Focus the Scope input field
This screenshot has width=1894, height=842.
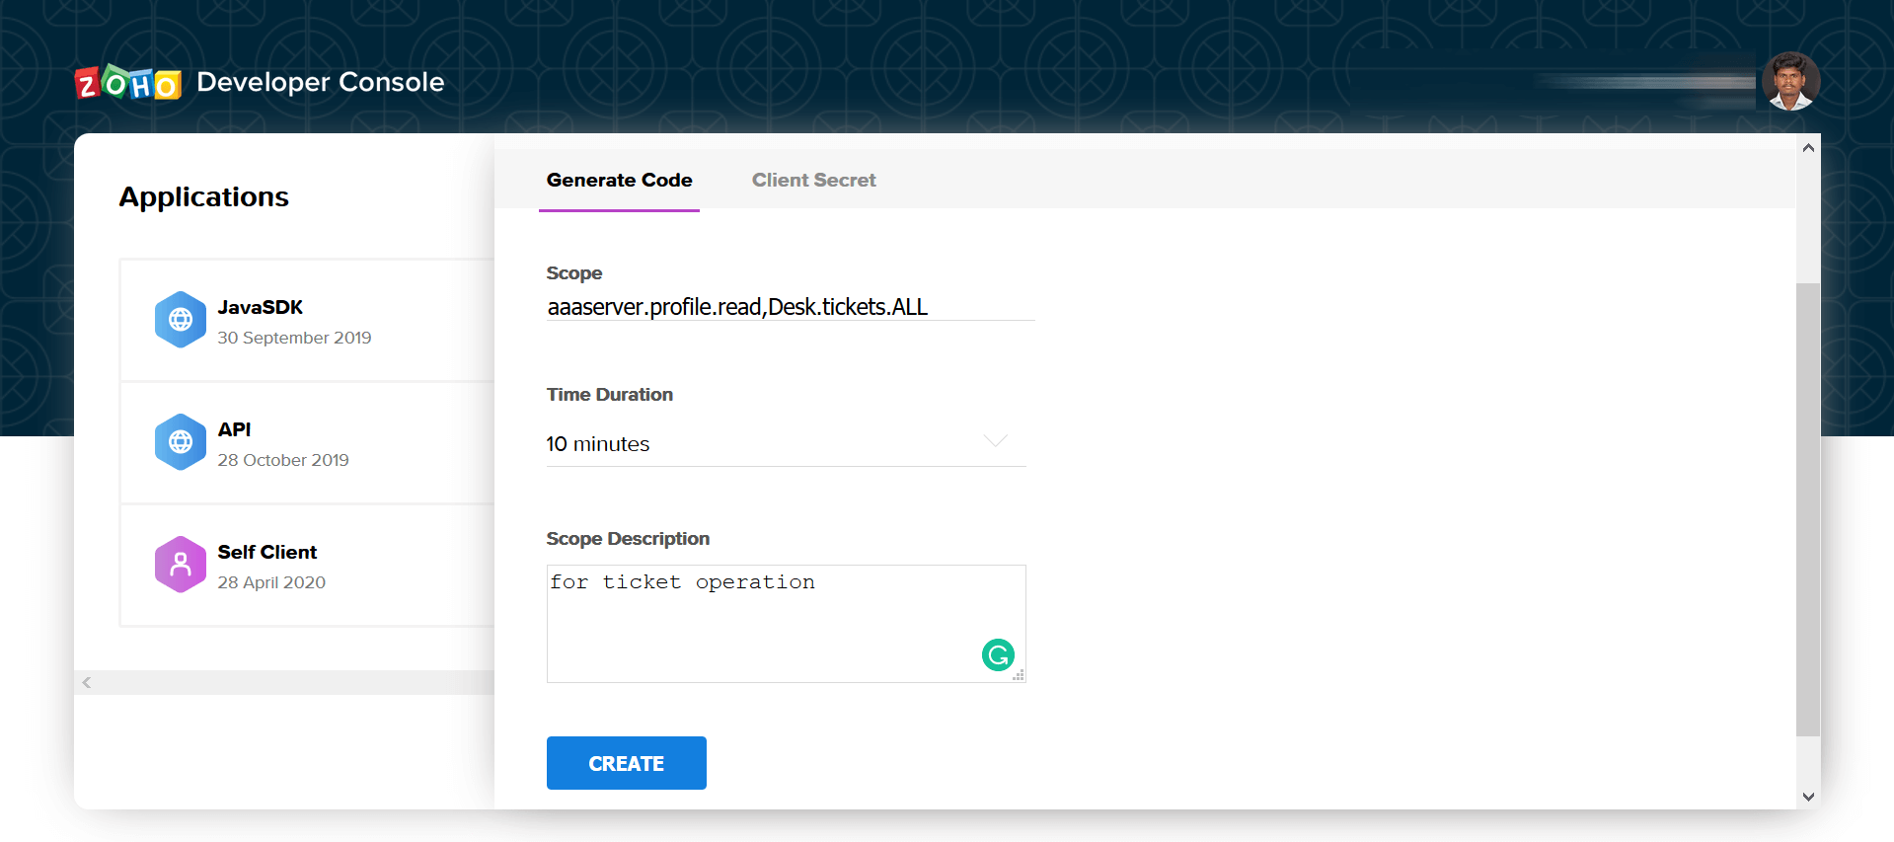pos(790,307)
